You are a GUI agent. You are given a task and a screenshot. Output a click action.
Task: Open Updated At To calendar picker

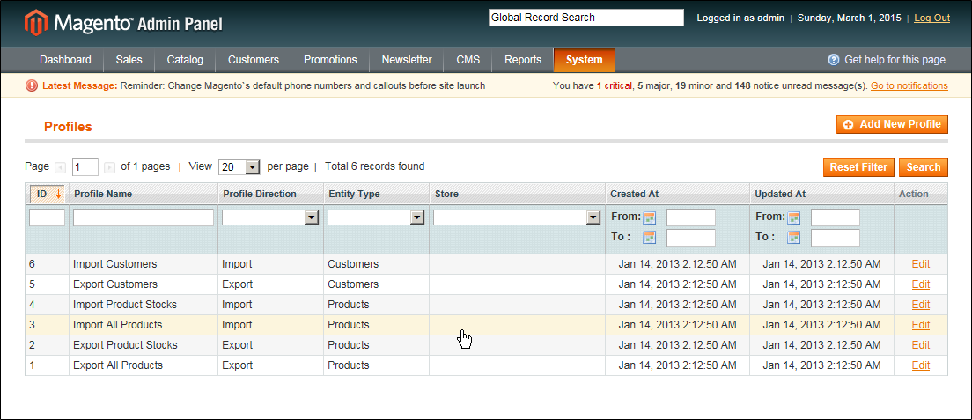point(793,237)
